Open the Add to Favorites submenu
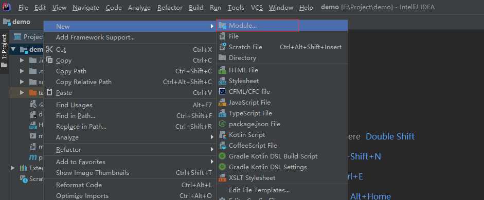 [x=130, y=162]
